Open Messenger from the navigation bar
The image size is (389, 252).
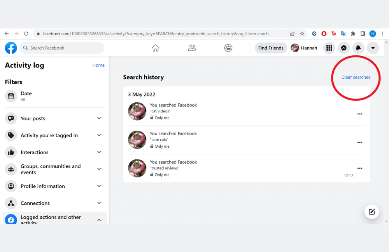[343, 48]
